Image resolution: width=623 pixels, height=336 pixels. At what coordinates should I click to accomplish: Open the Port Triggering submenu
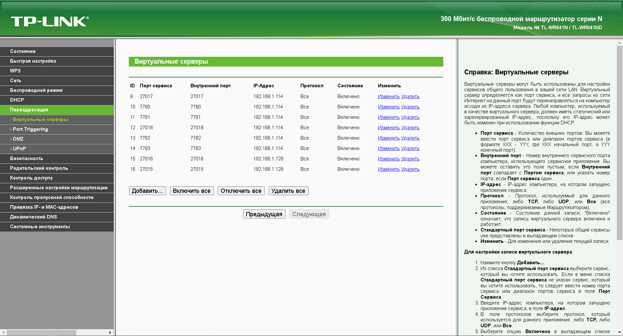(x=57, y=129)
